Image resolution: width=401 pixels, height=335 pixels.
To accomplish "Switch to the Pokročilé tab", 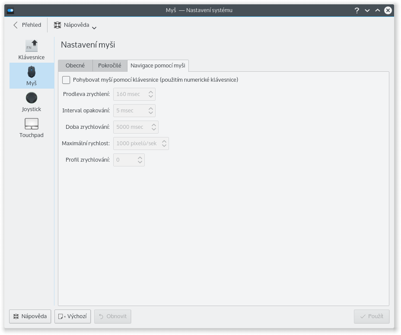I will [110, 66].
